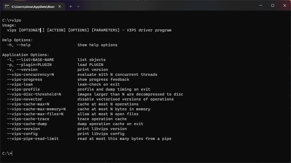Click the Help Options: heading
Screen dimensions: 291x163
pos(17,40)
